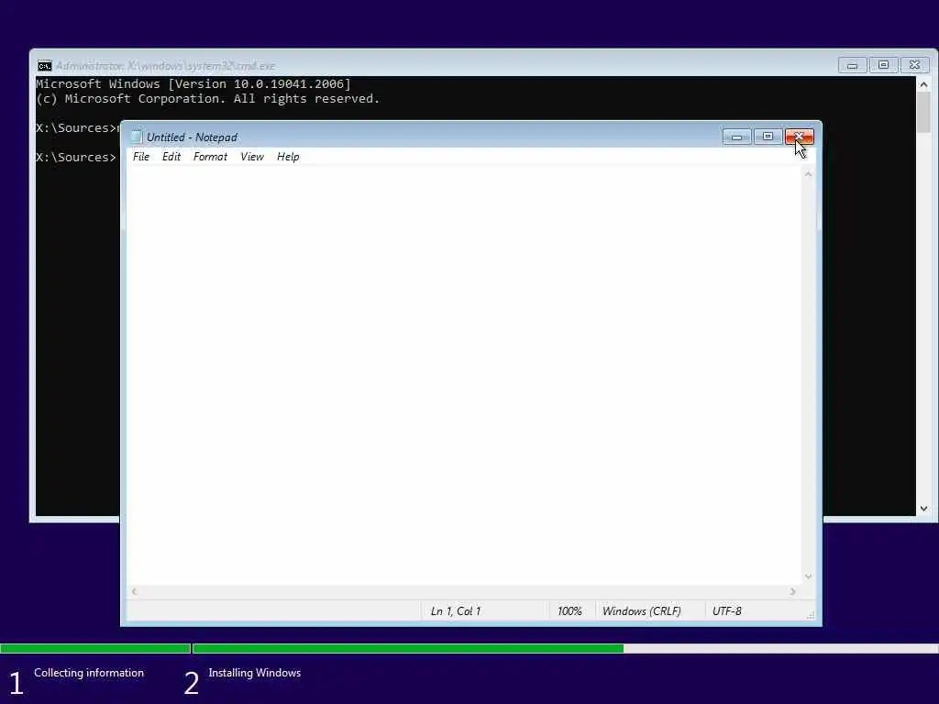This screenshot has height=704, width=939.
Task: Click the Microsoft Corporation copyright line in cmd
Action: click(208, 99)
